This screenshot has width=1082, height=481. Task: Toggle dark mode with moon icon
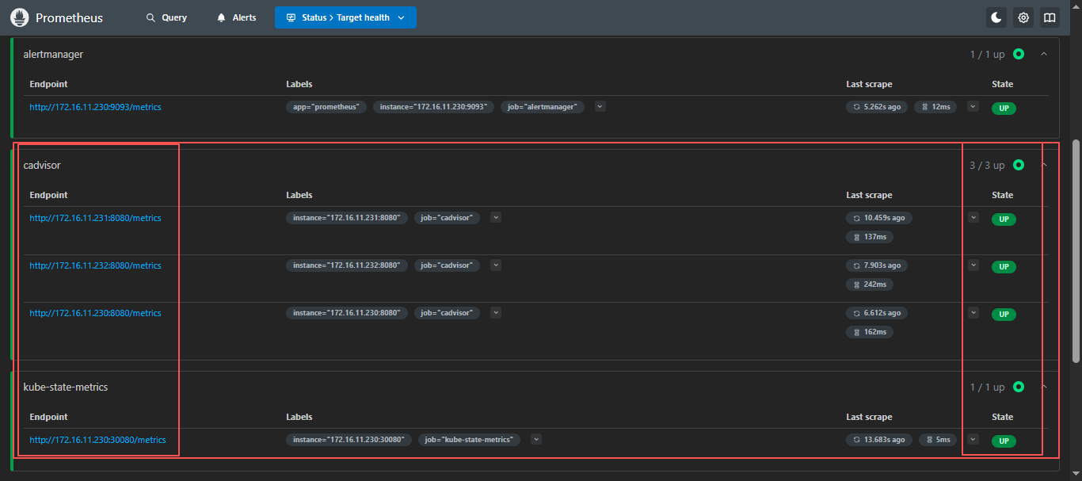pyautogui.click(x=996, y=17)
